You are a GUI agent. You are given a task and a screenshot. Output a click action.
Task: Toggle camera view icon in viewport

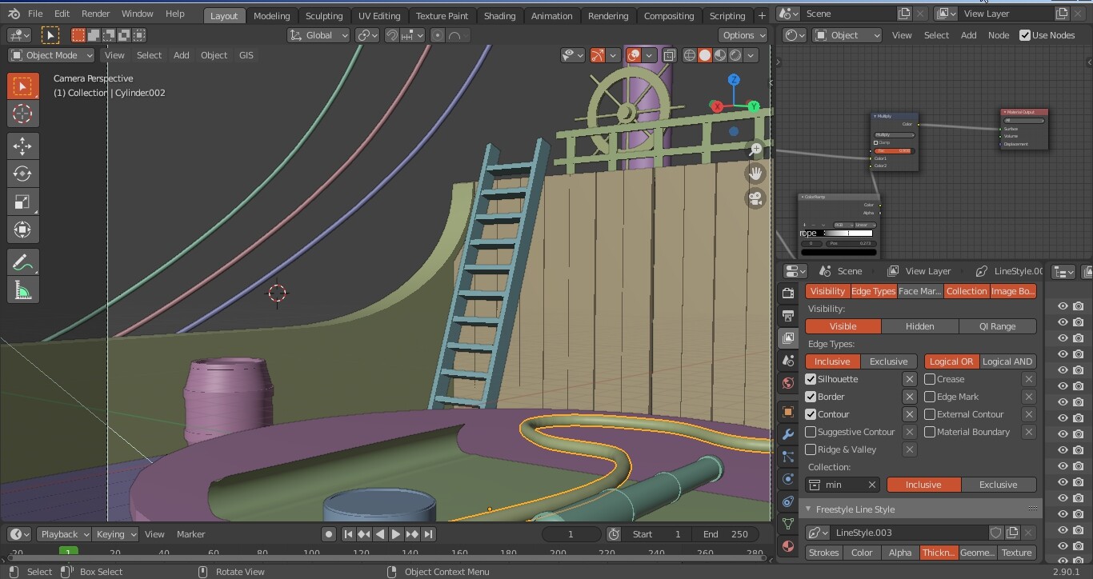(755, 198)
